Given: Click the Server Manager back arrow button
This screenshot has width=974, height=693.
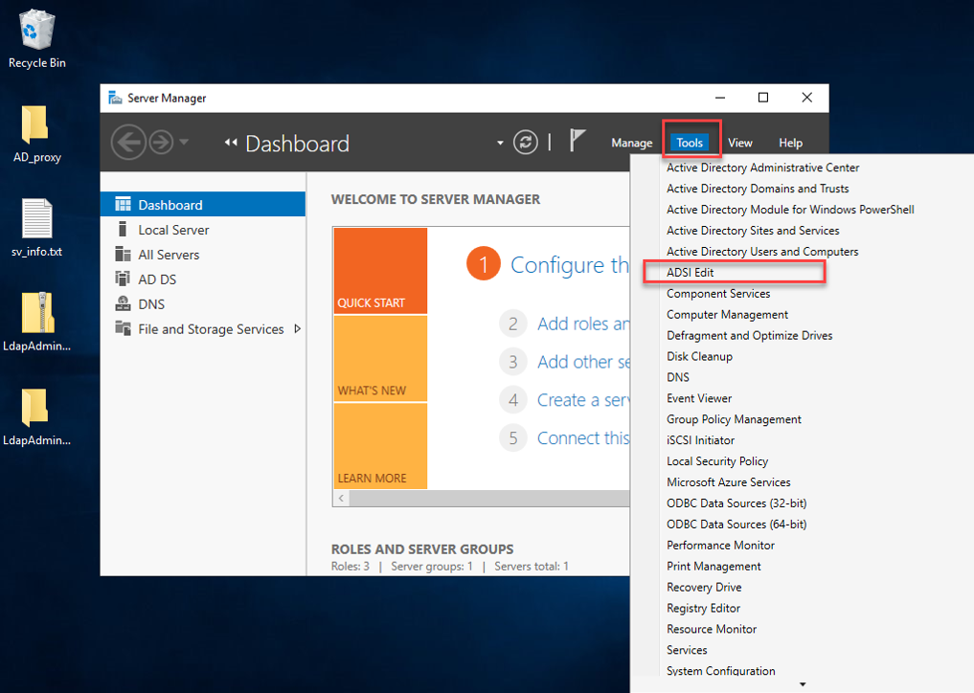Looking at the screenshot, I should [128, 143].
